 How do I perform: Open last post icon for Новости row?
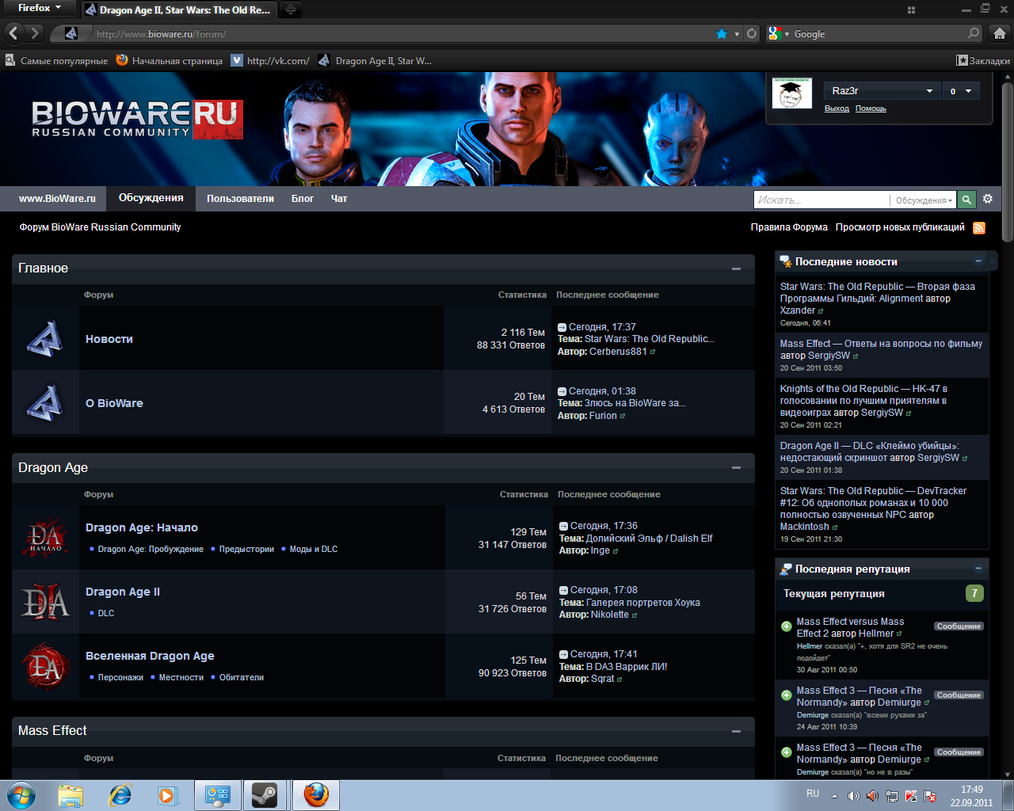coord(562,327)
